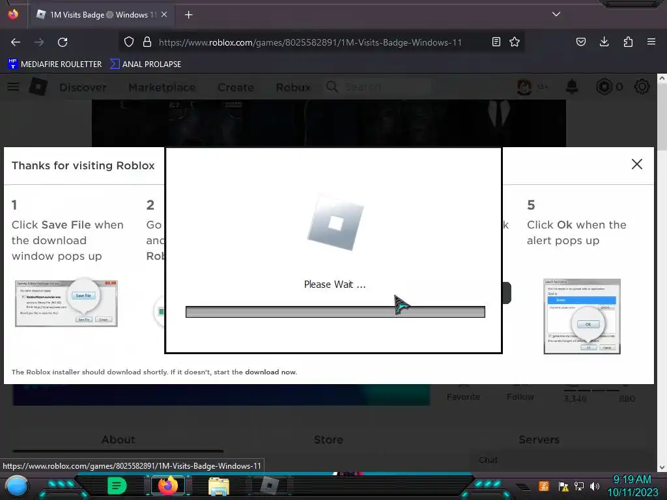Open the MEDIAFIRE ROULETTER bookmark
Image resolution: width=667 pixels, height=500 pixels.
click(55, 64)
